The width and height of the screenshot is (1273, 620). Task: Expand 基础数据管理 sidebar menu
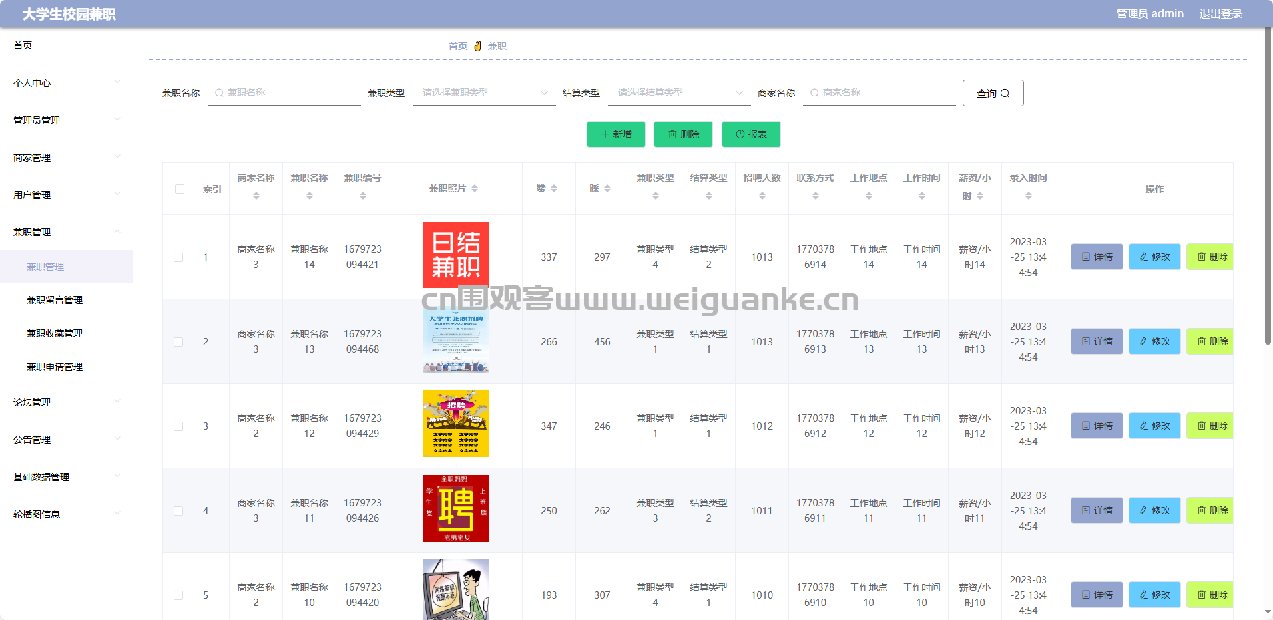click(67, 477)
